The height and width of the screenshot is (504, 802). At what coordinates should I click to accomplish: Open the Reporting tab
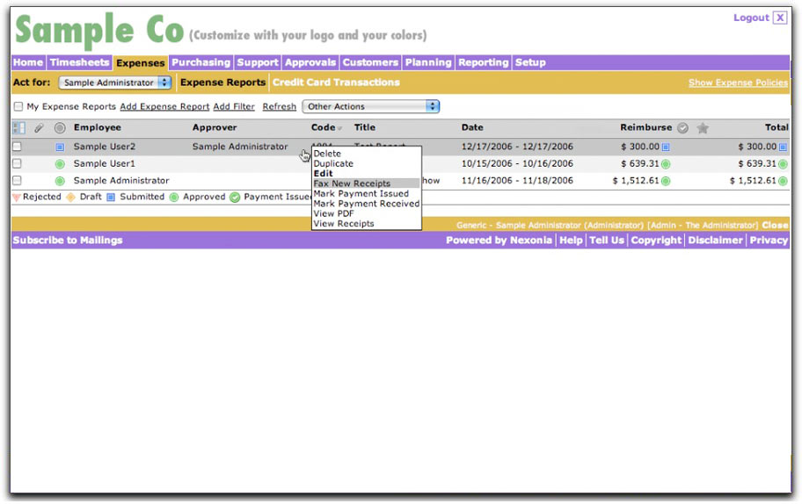pos(484,62)
